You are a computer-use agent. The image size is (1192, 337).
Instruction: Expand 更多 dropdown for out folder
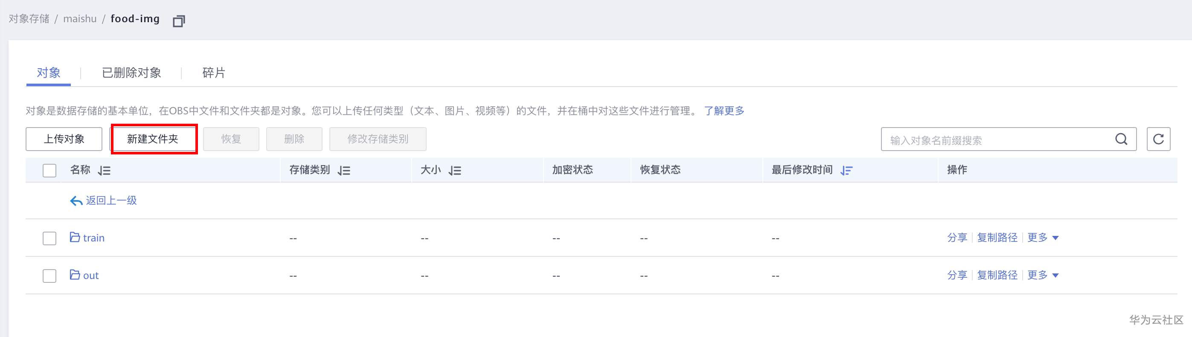[x=1043, y=276]
